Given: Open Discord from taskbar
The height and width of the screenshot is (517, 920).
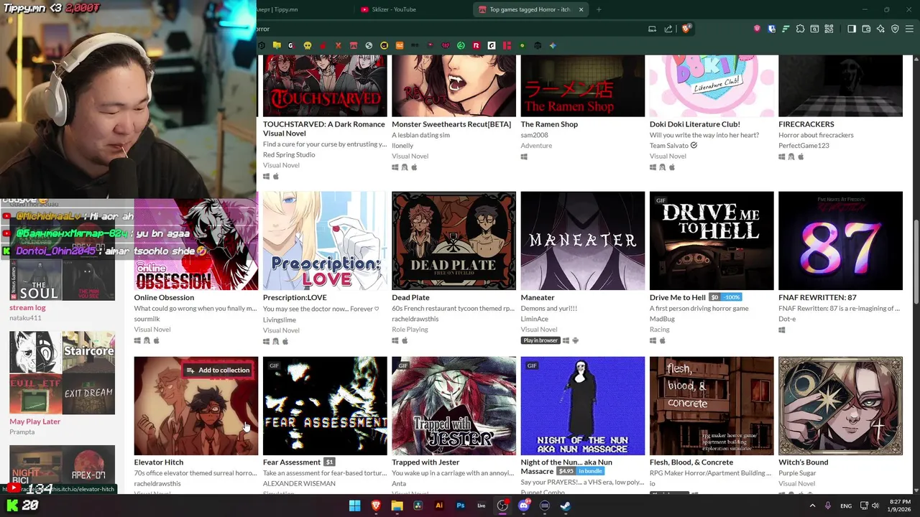Looking at the screenshot, I should tap(524, 506).
